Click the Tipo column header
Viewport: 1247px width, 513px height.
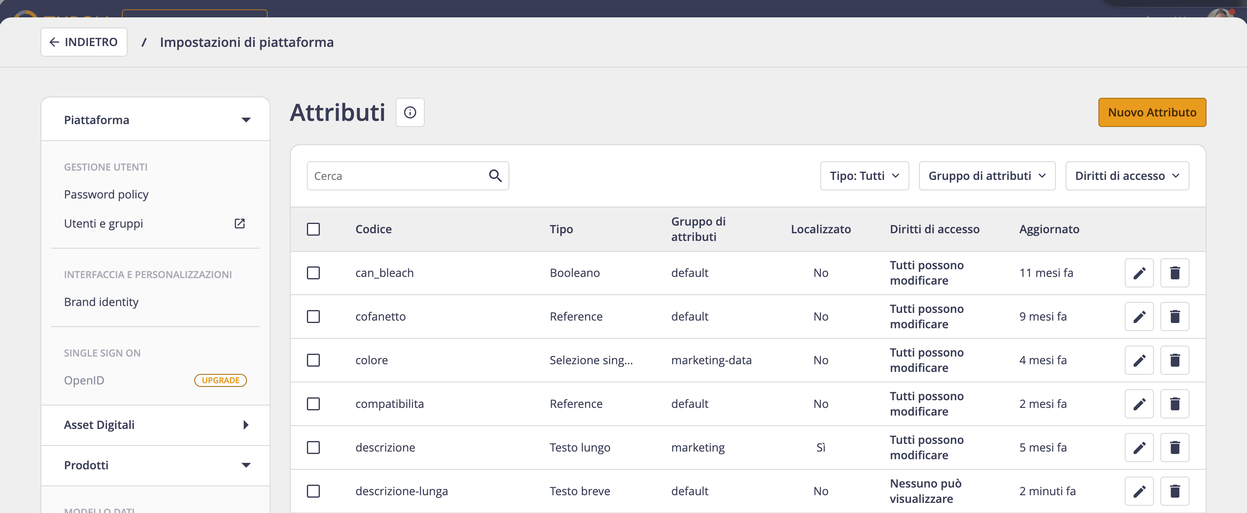tap(561, 229)
